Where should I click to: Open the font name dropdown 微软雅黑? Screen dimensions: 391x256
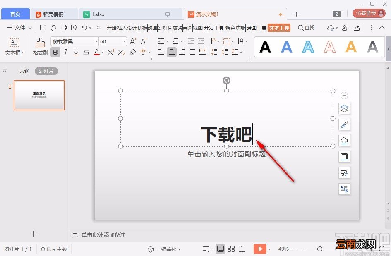96,41
